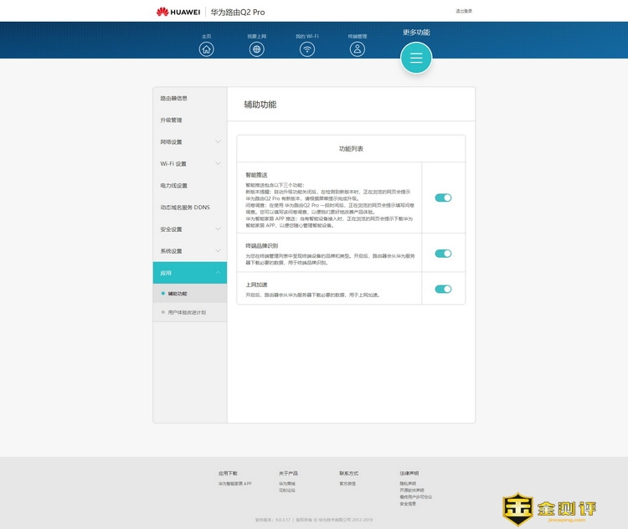The width and height of the screenshot is (628, 529).
Task: Open 更多功能 hamburger menu icon
Action: coord(416,58)
